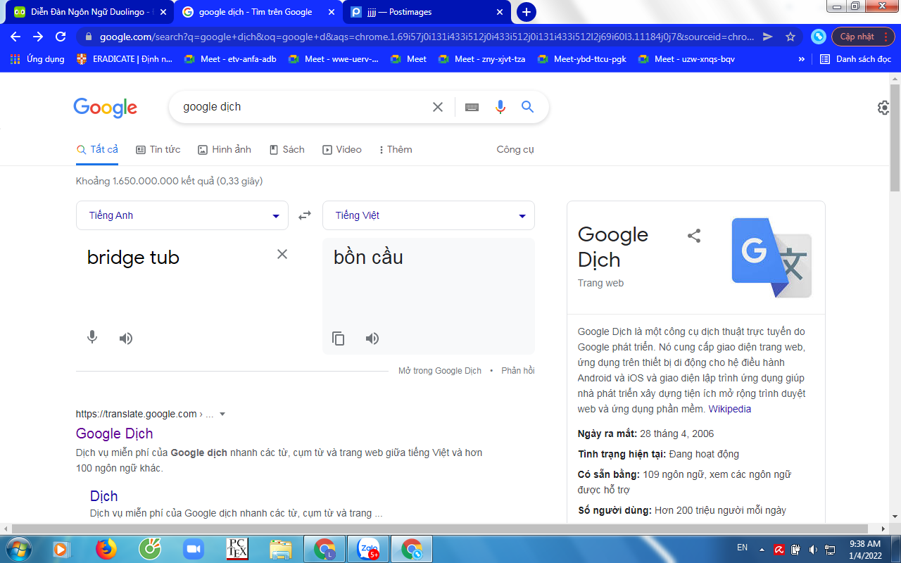Click the Chrome forward arrow
The width and height of the screenshot is (901, 563).
[38, 37]
